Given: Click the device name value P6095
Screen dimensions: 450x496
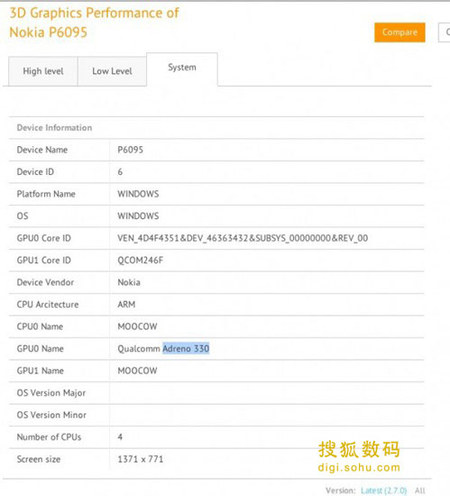Looking at the screenshot, I should pyautogui.click(x=130, y=150).
